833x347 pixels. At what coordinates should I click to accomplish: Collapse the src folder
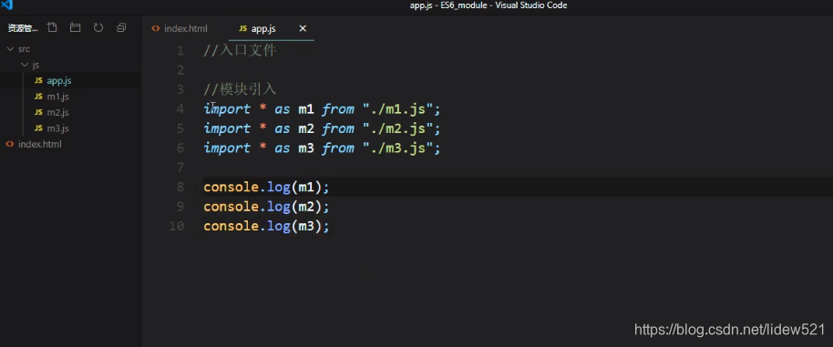pyautogui.click(x=9, y=49)
